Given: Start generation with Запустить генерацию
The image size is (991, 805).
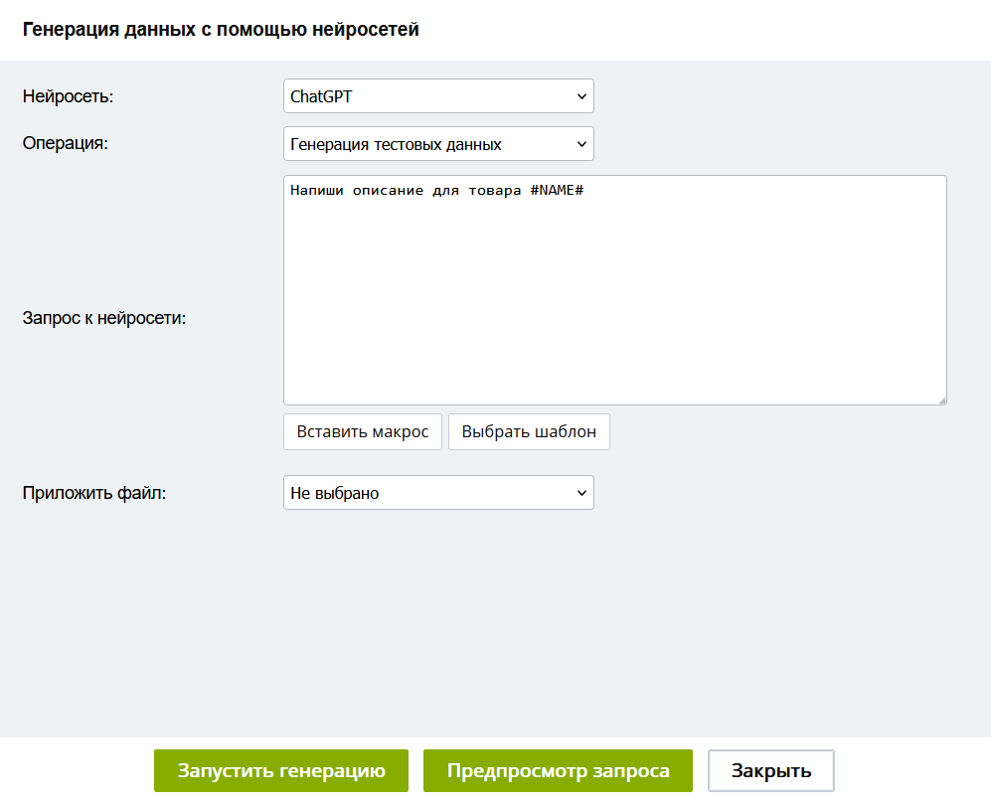Looking at the screenshot, I should point(281,771).
